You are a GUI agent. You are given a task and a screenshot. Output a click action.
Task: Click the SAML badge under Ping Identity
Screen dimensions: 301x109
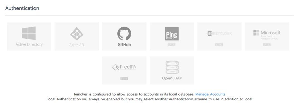[171, 45]
